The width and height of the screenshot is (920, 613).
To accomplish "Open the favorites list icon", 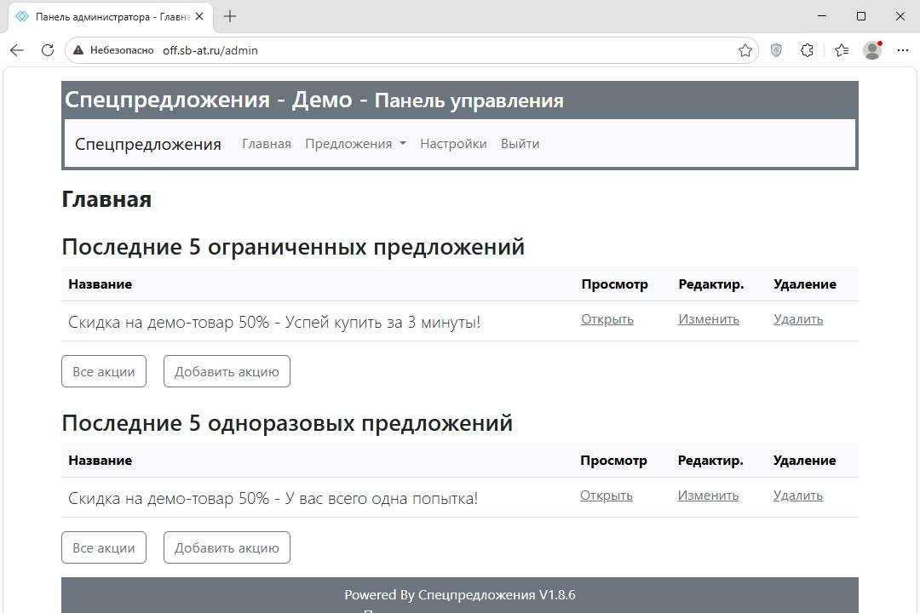I will [x=842, y=50].
